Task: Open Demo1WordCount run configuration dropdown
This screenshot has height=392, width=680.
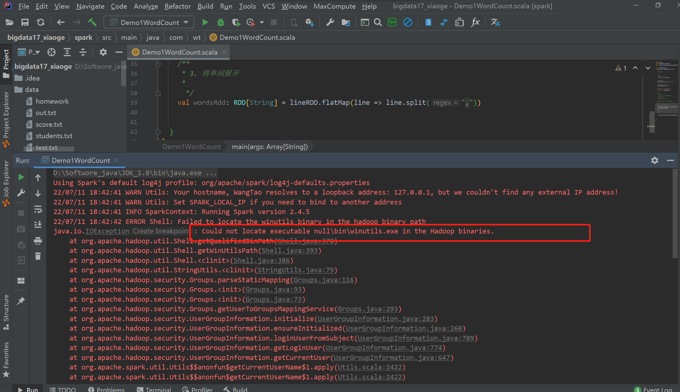Action: click(149, 22)
